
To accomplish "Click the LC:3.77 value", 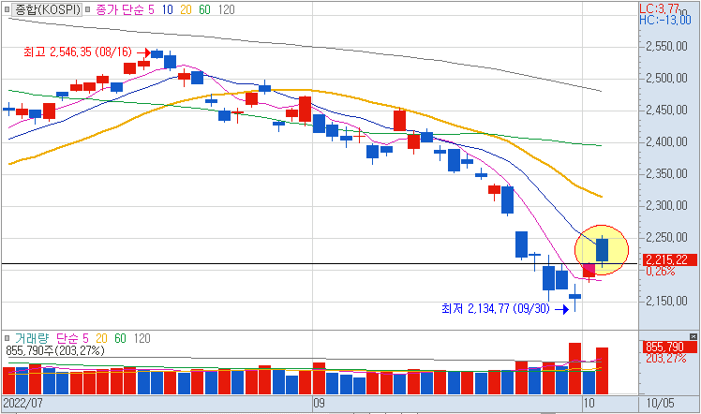I will (x=659, y=8).
